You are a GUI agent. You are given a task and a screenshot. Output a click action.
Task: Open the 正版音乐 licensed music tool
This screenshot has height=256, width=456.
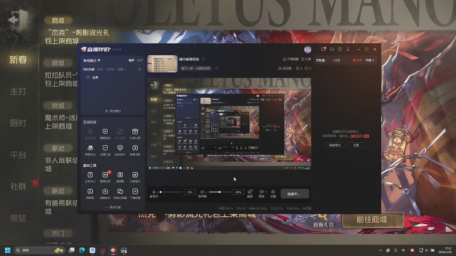[x=135, y=177]
